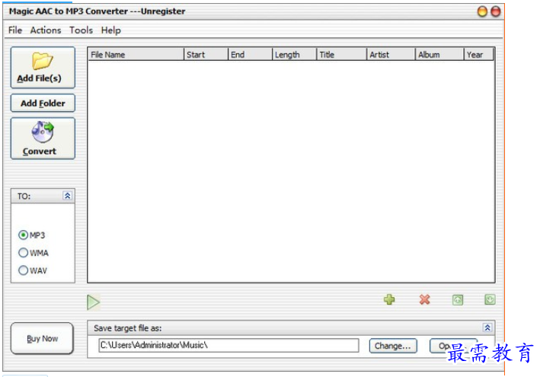Click the Length column header
The image size is (540, 377).
click(295, 55)
